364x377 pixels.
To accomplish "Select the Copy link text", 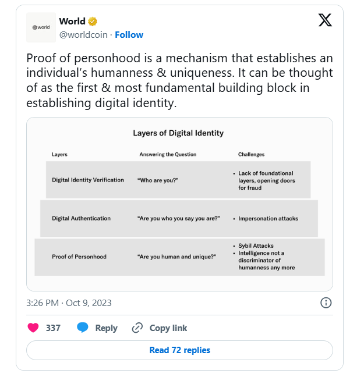I will click(168, 328).
